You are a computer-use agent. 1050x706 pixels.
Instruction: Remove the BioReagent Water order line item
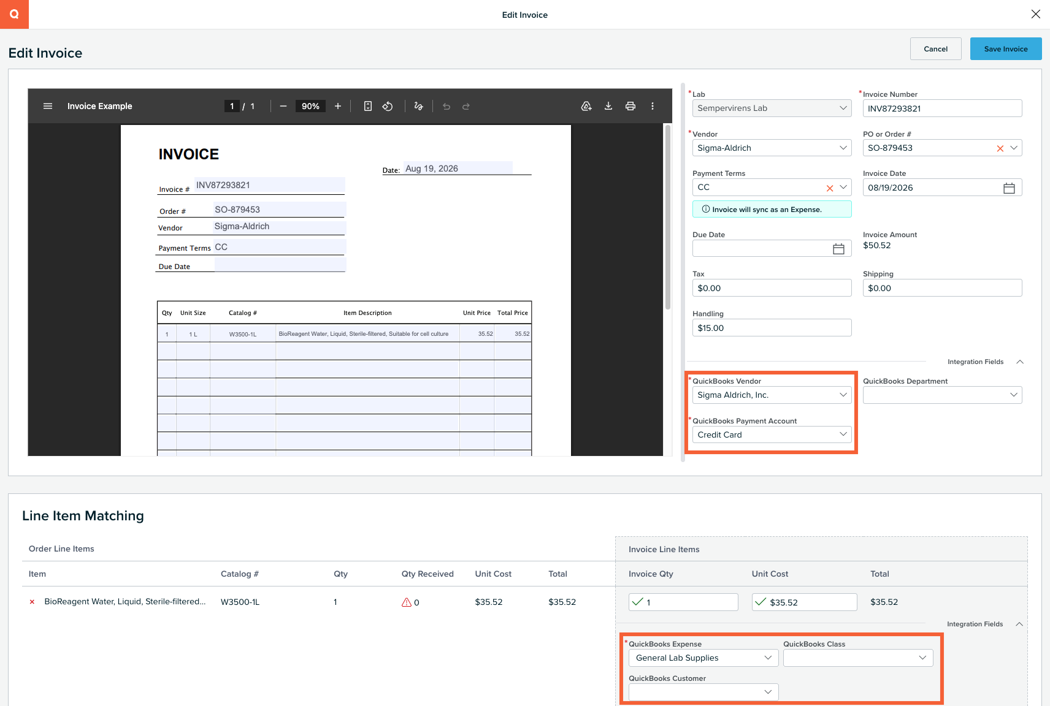32,602
